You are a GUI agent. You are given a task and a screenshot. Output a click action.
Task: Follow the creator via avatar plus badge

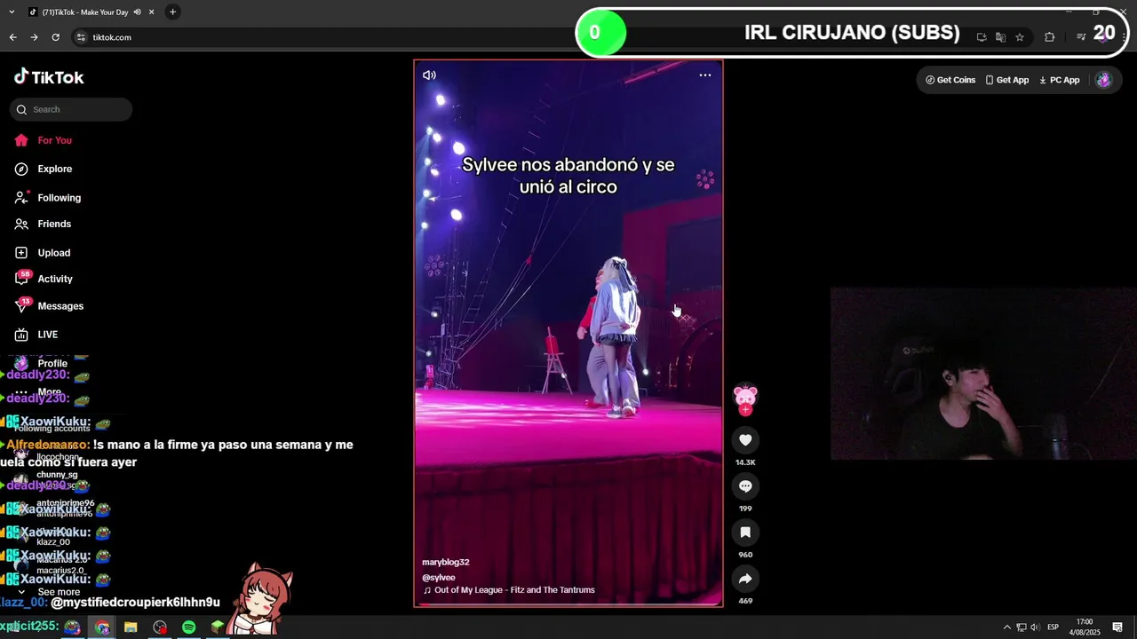tap(745, 410)
